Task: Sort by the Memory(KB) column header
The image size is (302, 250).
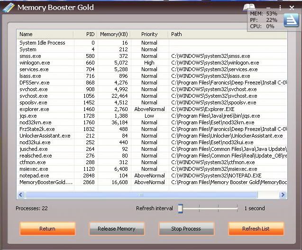Action: [x=114, y=34]
